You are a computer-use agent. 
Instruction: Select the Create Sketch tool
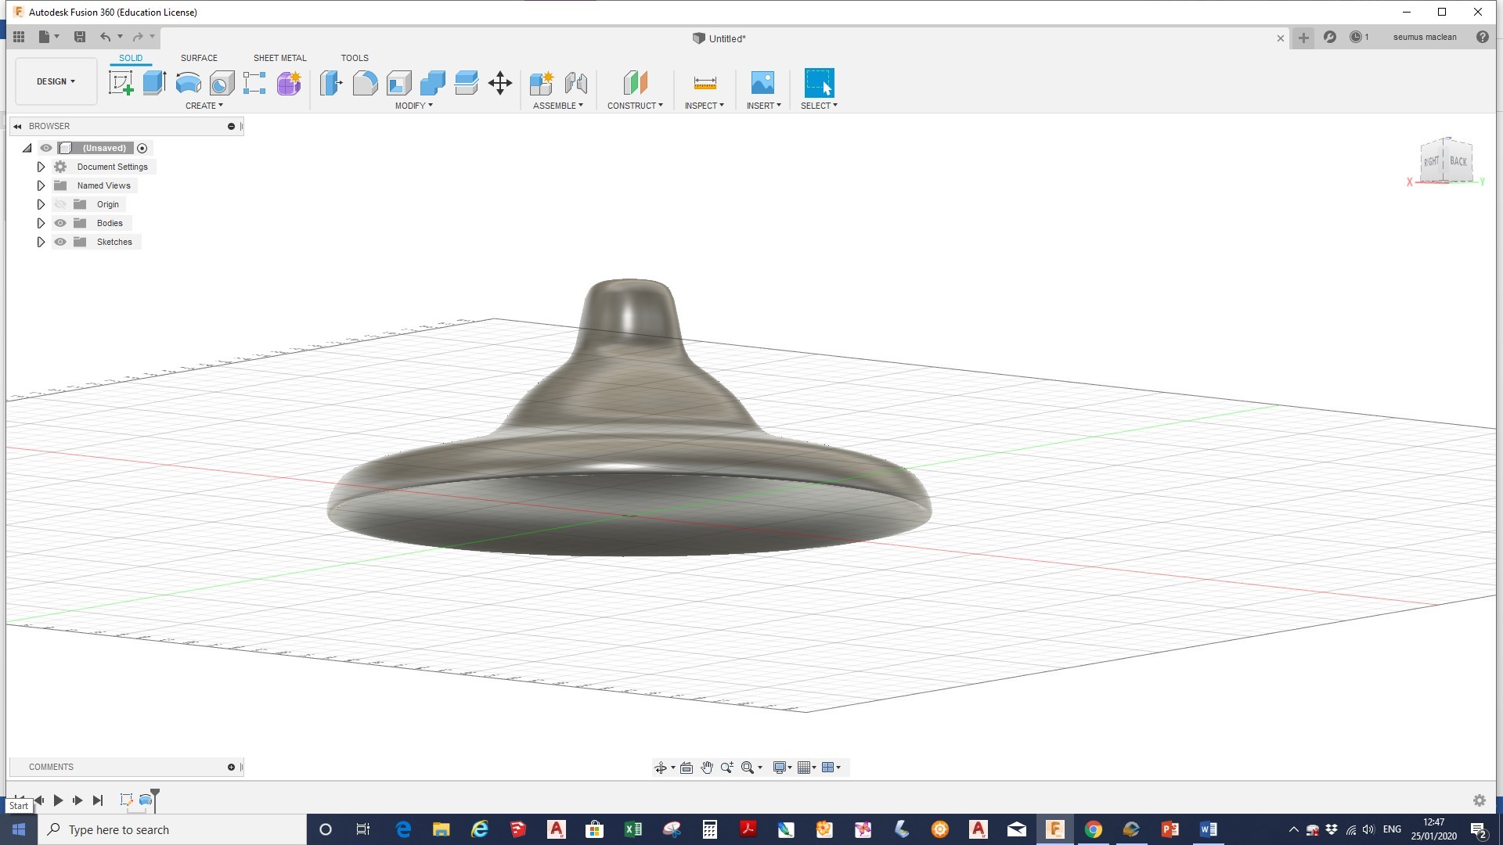(121, 83)
